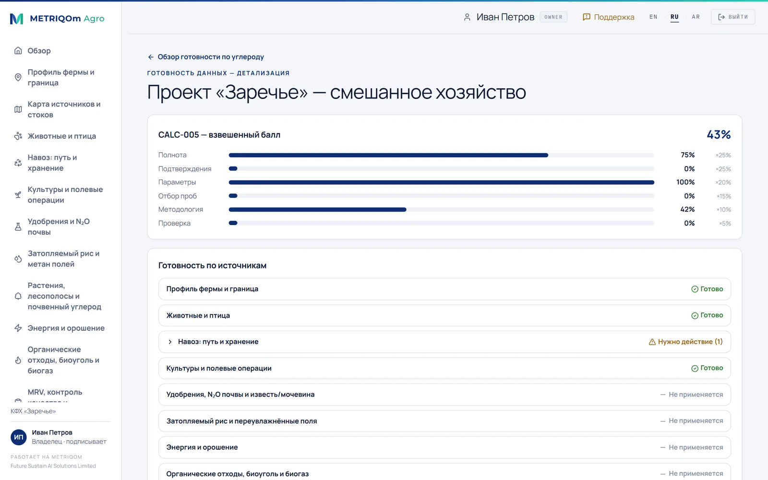Click the ИП avatar in sidebar footer
The height and width of the screenshot is (480, 768).
tap(19, 437)
